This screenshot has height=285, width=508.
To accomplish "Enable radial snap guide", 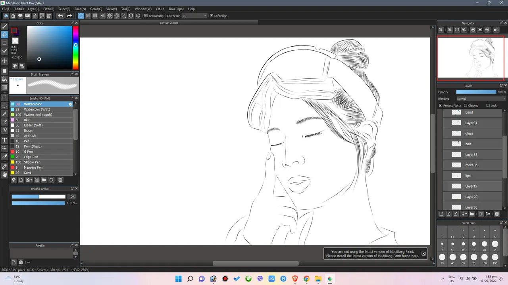I will coord(110,16).
